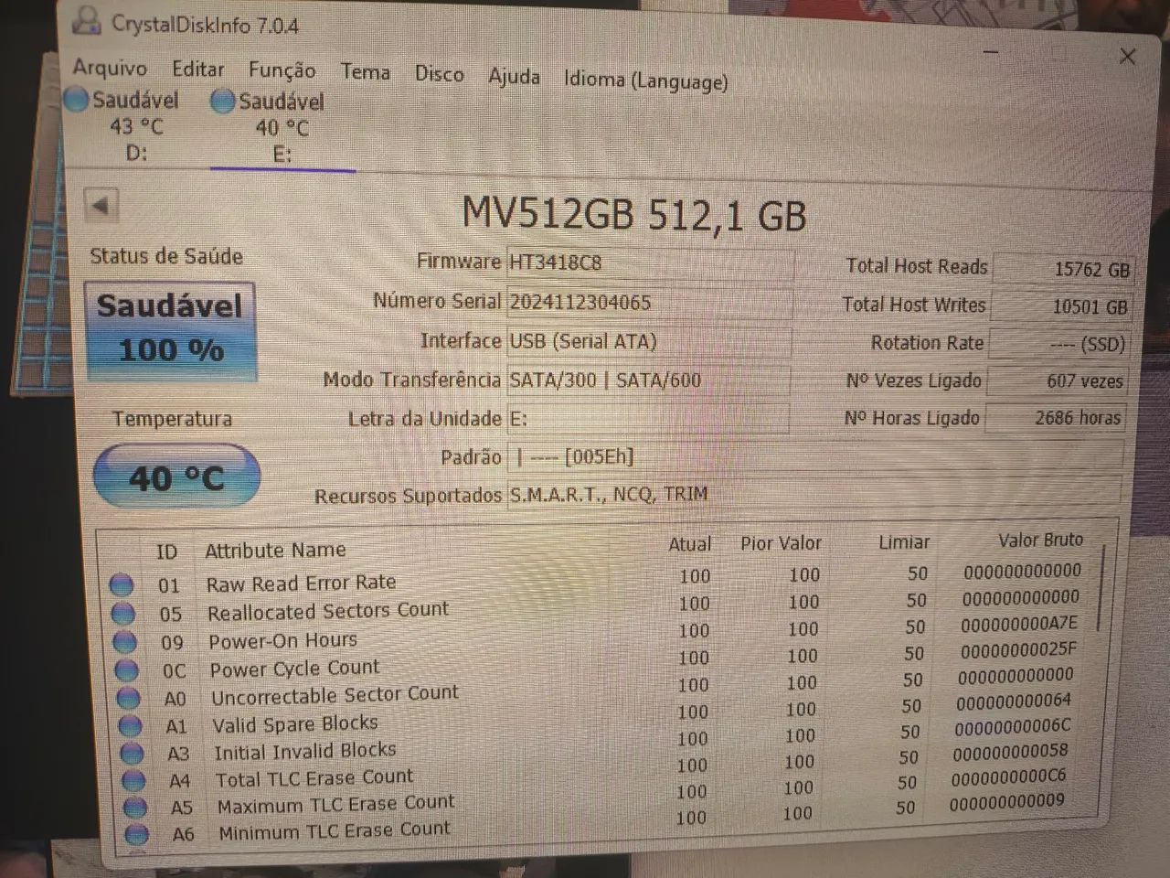Image resolution: width=1170 pixels, height=878 pixels.
Task: Close the CrystalDiskInfo window
Action: (x=1128, y=57)
